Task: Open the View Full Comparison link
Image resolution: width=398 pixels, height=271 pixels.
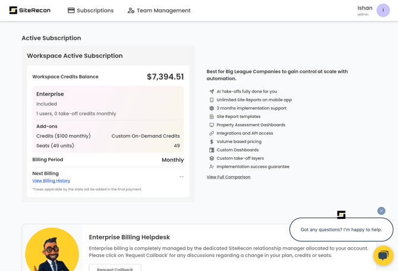Action: coord(229,177)
